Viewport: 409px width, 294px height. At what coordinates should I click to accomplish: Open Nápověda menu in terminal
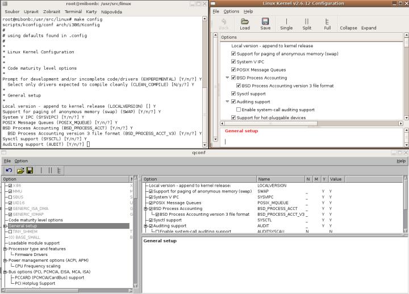pos(111,12)
